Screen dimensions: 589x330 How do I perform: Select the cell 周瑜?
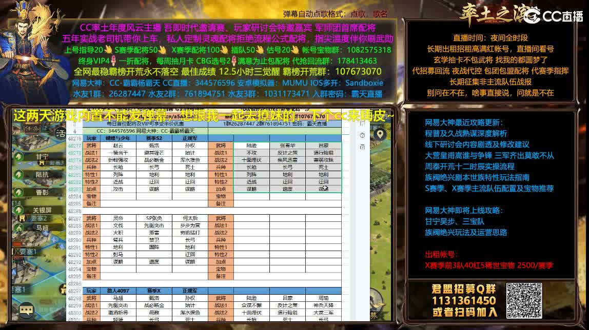coord(323,298)
